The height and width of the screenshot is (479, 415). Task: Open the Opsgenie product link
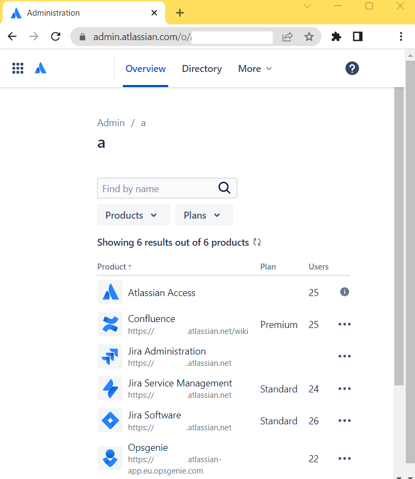click(x=148, y=448)
